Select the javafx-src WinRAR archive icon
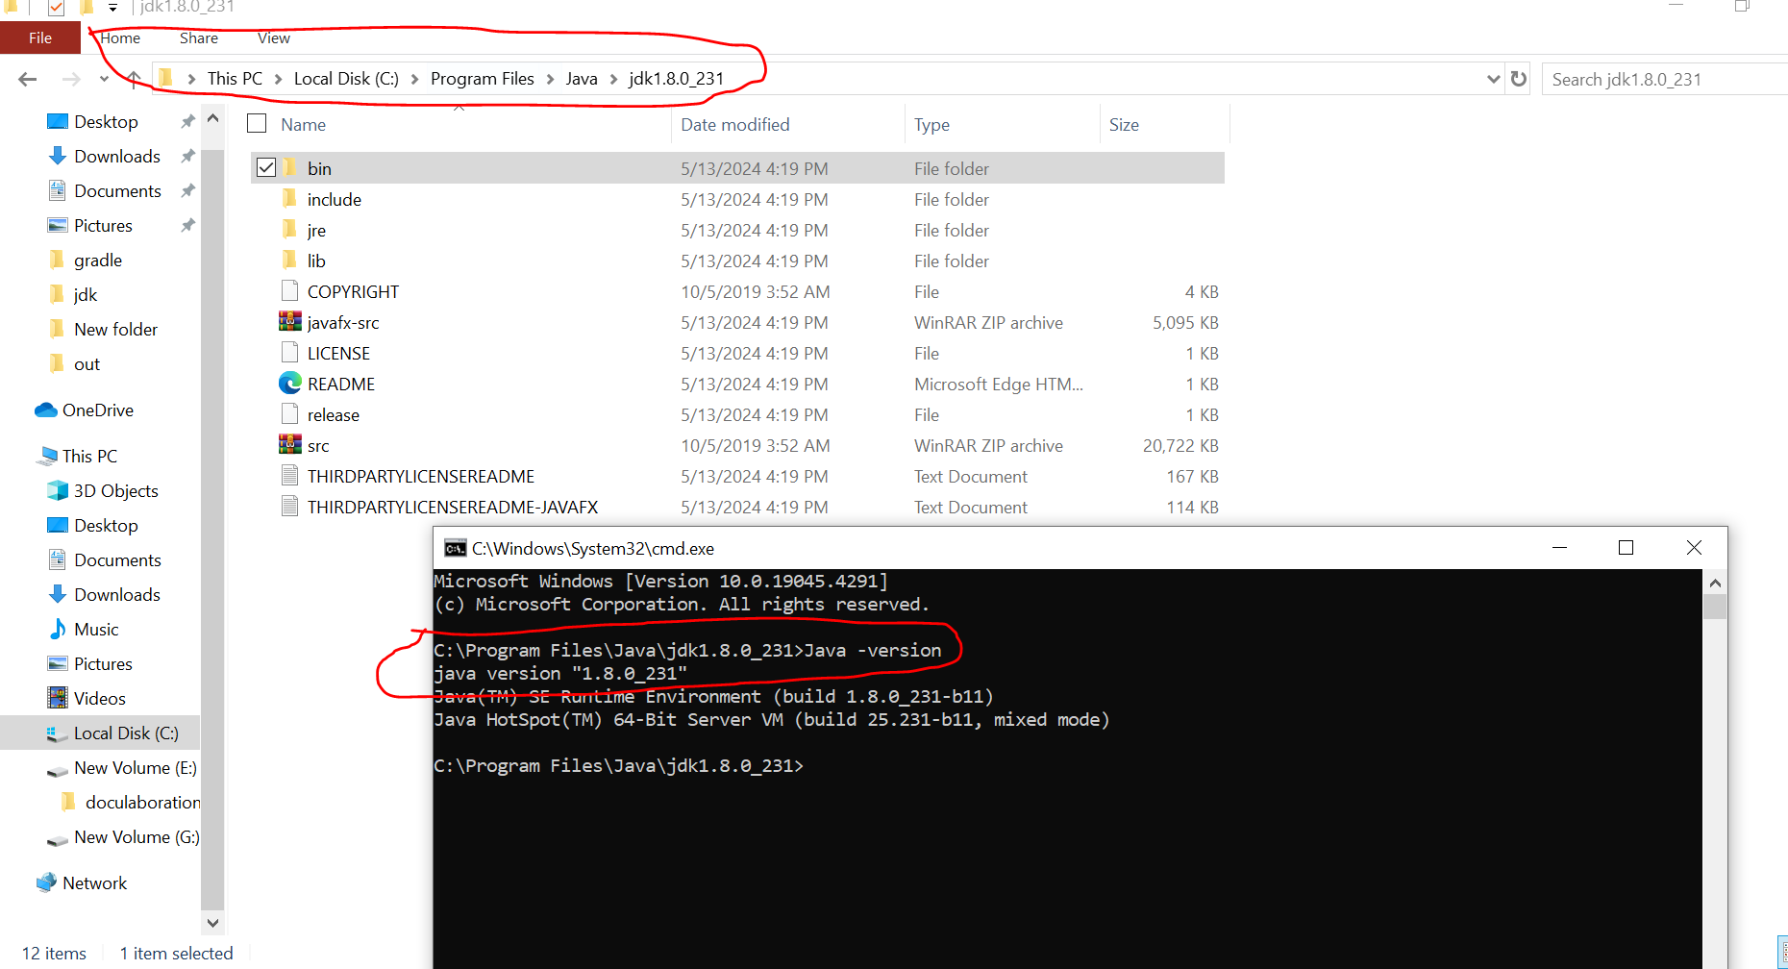 click(x=290, y=322)
